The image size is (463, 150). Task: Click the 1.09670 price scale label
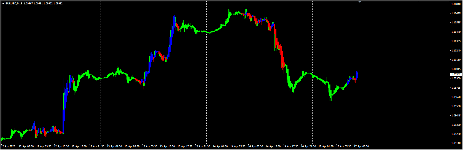(x=456, y=97)
